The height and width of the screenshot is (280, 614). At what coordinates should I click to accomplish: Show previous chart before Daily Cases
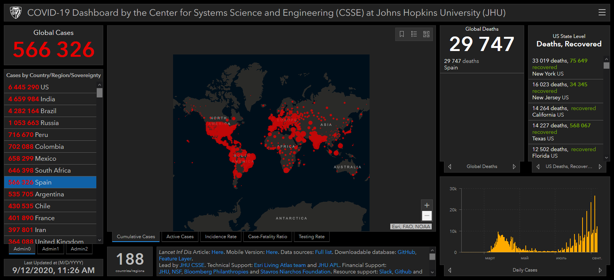pos(450,270)
